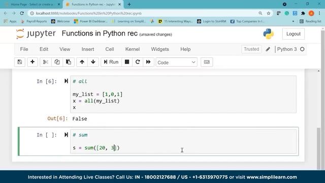Open the Payroll Reports bookmark
Viewport: 325px width, 183px height.
34,21
